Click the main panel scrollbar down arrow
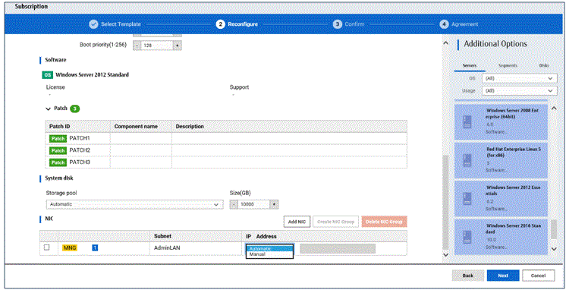 coord(446,255)
